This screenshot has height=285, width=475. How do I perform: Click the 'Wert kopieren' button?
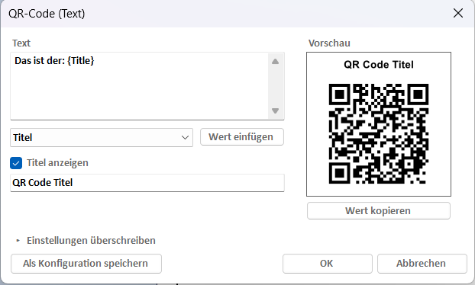coord(378,210)
